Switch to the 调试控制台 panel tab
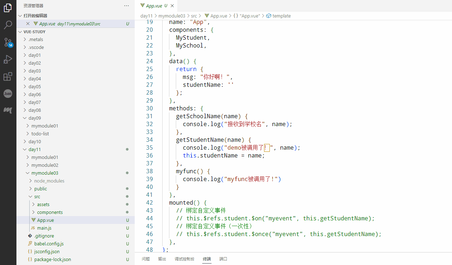The image size is (452, 265). coord(184,259)
